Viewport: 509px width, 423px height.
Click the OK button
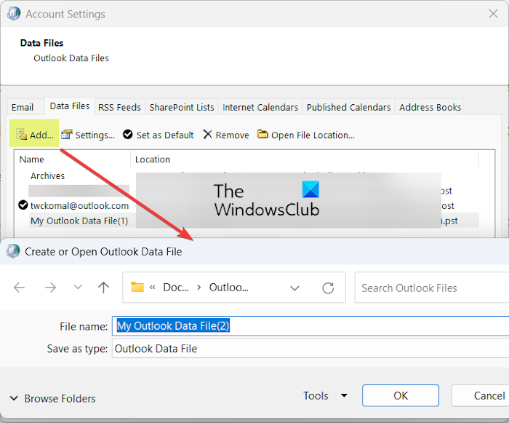pyautogui.click(x=401, y=395)
